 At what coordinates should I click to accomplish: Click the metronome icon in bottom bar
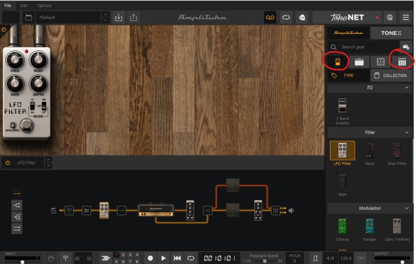pyautogui.click(x=315, y=258)
